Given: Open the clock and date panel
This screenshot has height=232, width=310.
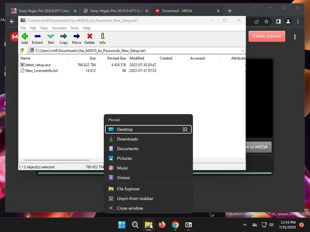Looking at the screenshot, I should coord(287,225).
